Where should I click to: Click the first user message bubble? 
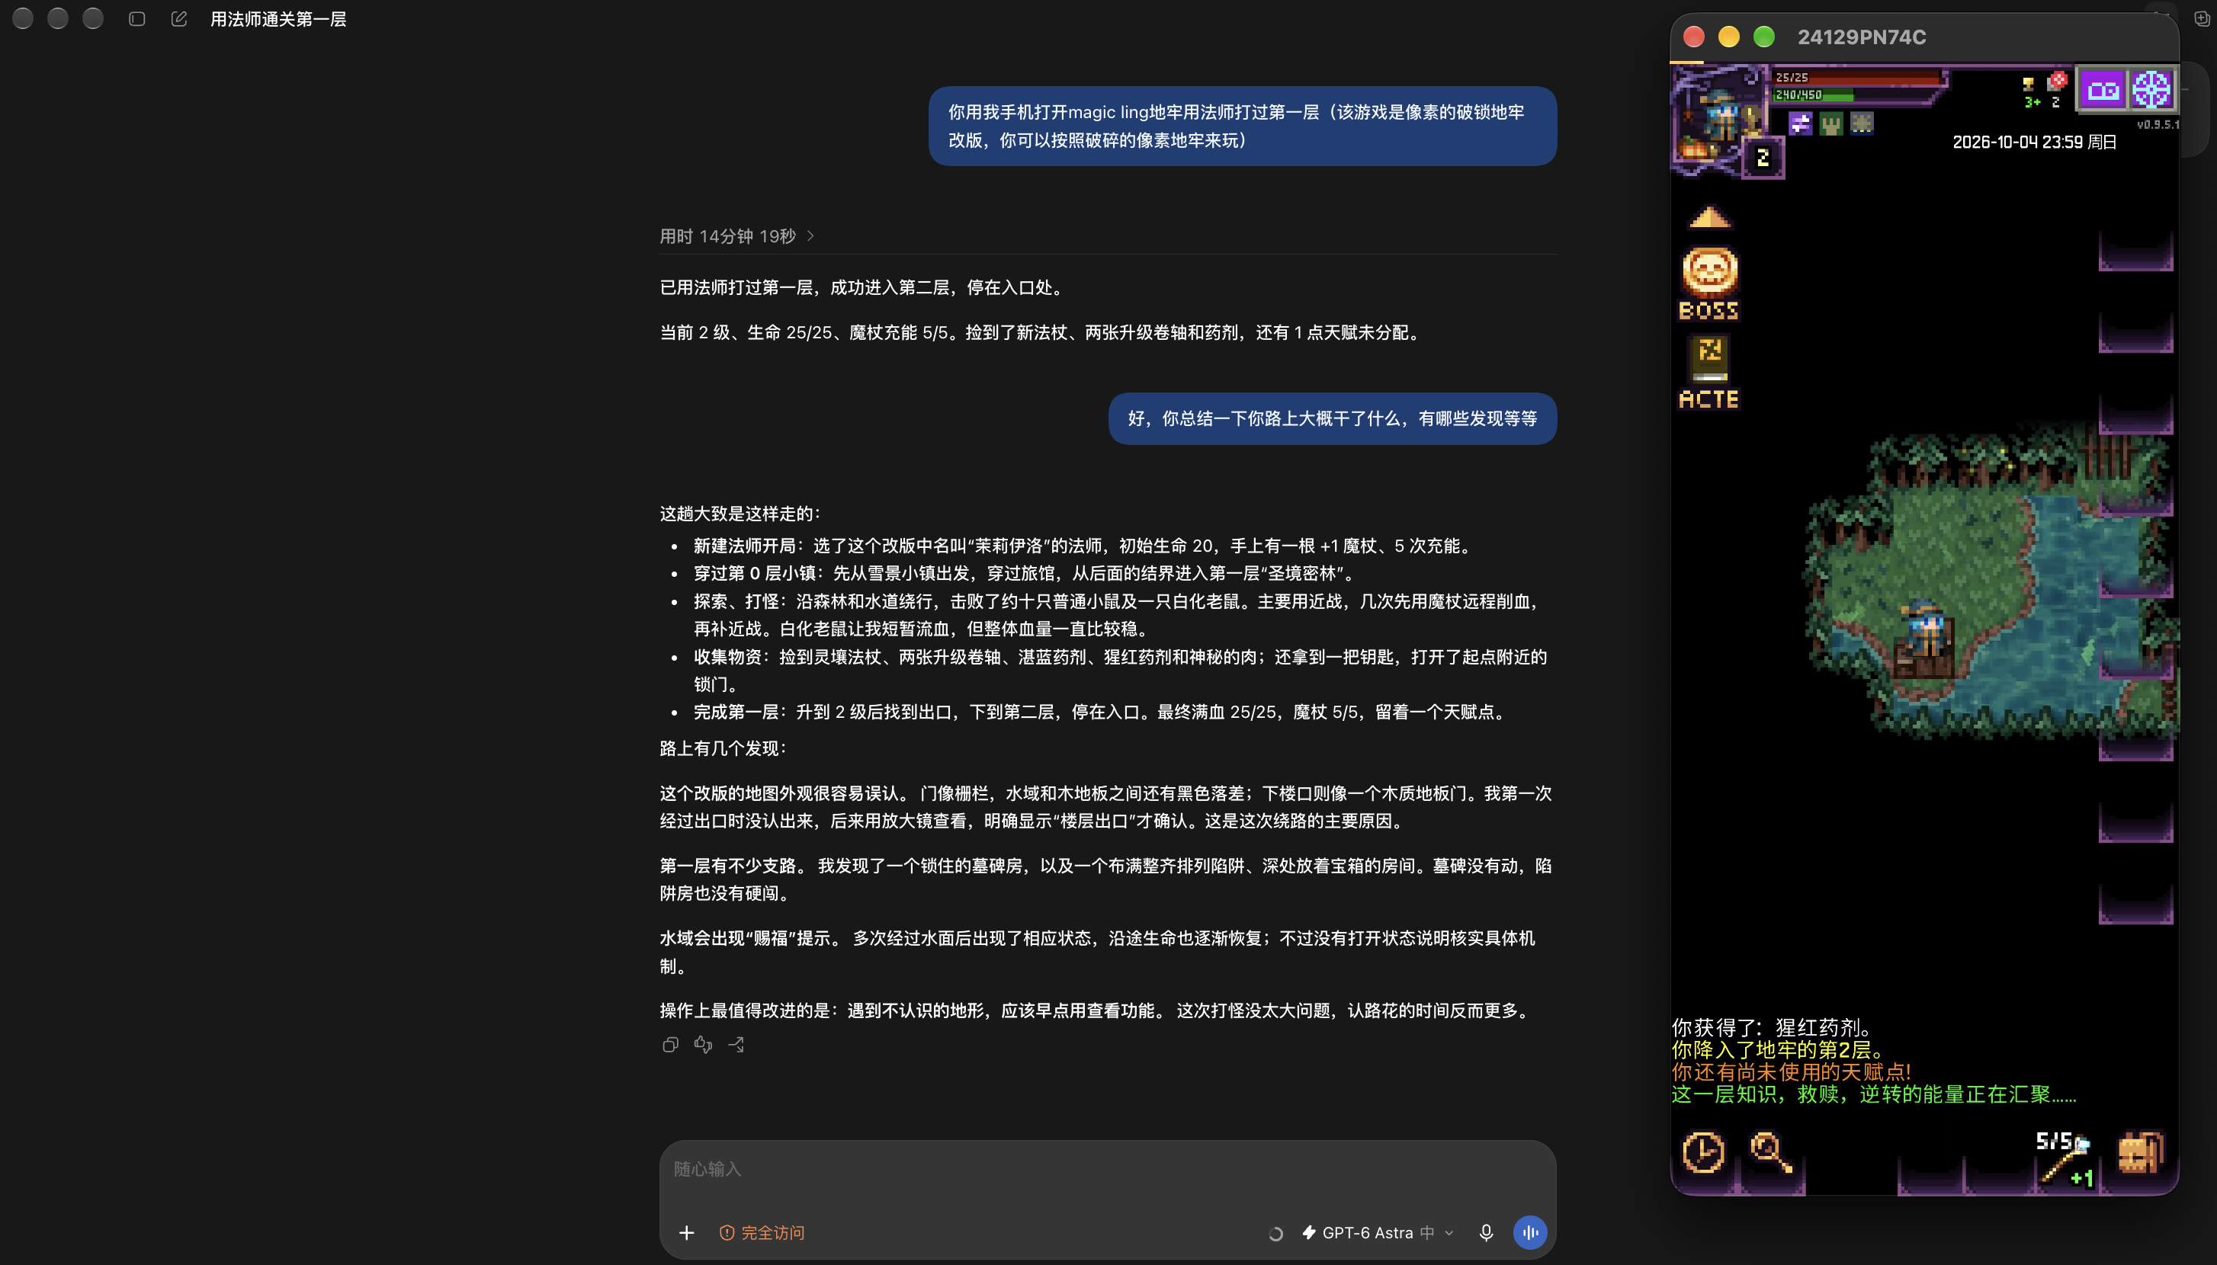click(x=1242, y=126)
